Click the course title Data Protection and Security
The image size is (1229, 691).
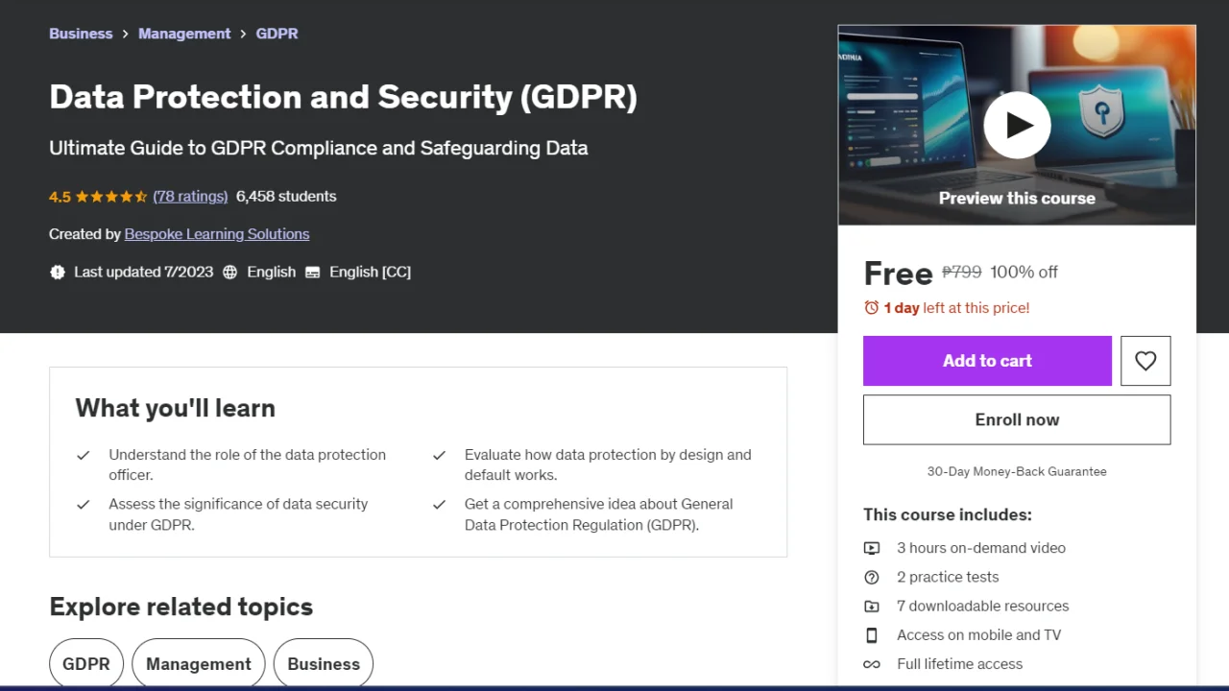tap(343, 97)
